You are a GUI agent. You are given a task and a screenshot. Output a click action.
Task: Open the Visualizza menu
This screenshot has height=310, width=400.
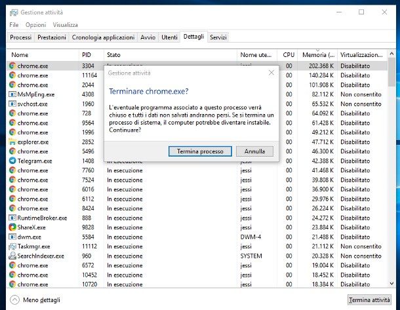(x=66, y=25)
